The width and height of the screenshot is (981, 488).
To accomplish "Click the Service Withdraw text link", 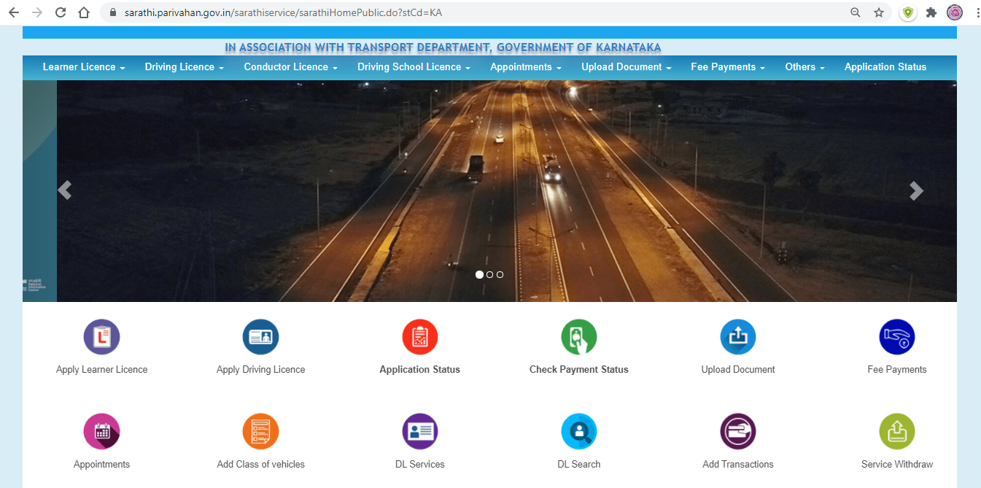I will (x=897, y=464).
